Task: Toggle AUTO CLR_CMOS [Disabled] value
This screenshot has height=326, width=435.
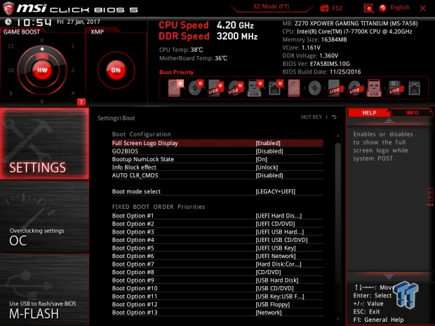Action: coord(269,175)
